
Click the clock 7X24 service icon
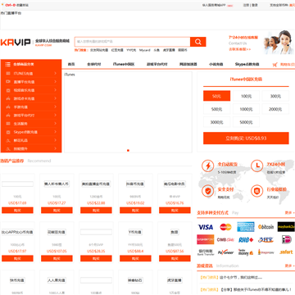pos(256,166)
